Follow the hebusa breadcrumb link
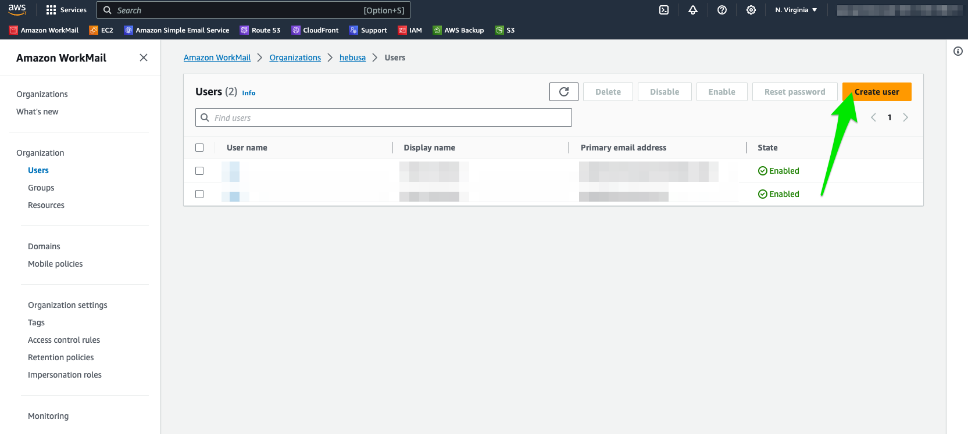The width and height of the screenshot is (968, 434). tap(352, 58)
